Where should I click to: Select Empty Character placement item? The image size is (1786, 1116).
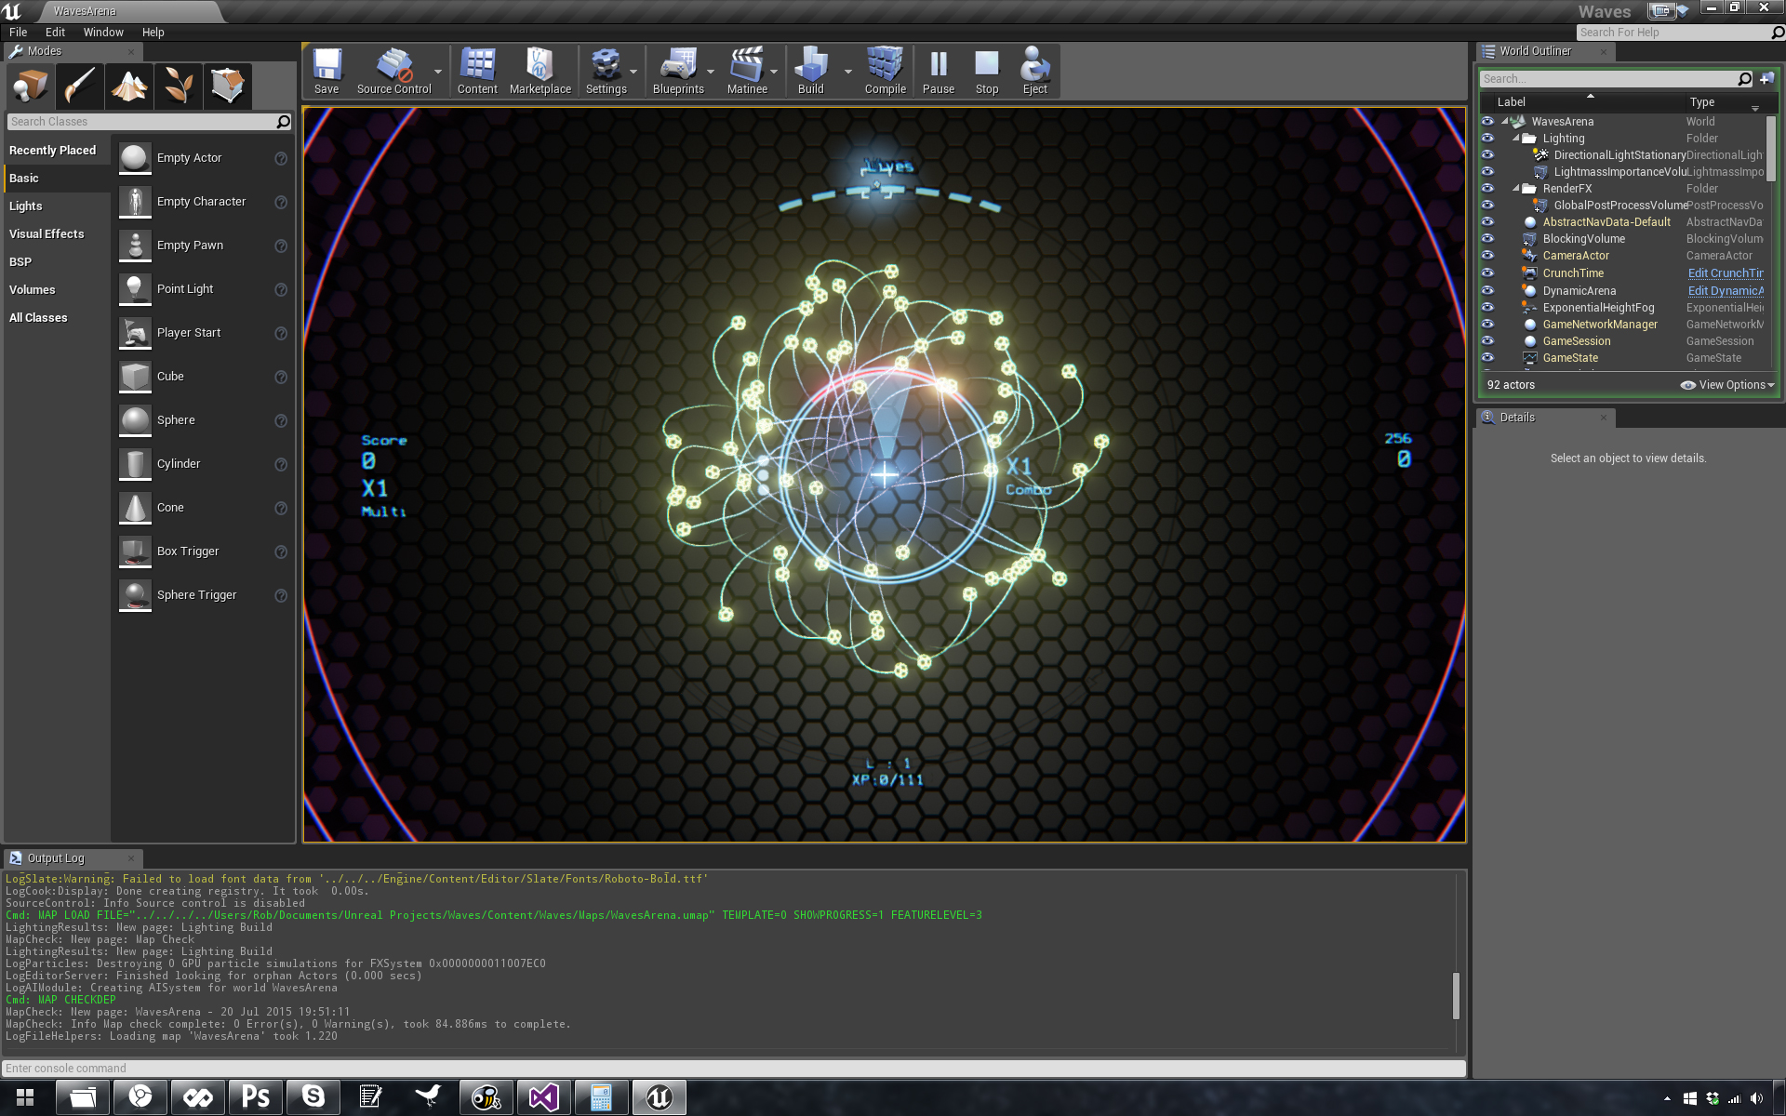click(x=204, y=202)
